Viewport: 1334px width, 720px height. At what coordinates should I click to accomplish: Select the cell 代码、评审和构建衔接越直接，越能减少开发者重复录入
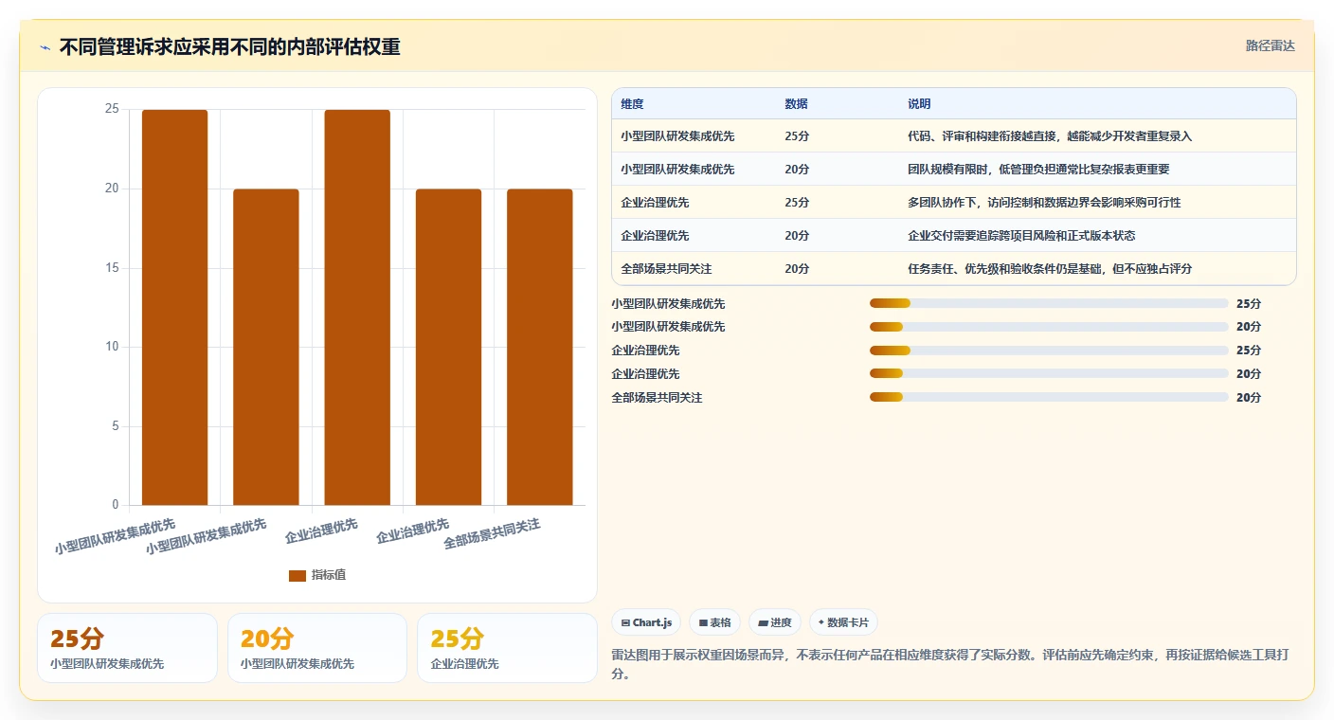tap(1050, 136)
